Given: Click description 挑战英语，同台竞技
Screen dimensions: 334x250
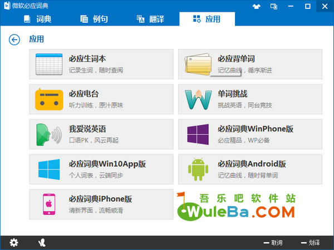Looking at the screenshot, I should click(x=245, y=105).
